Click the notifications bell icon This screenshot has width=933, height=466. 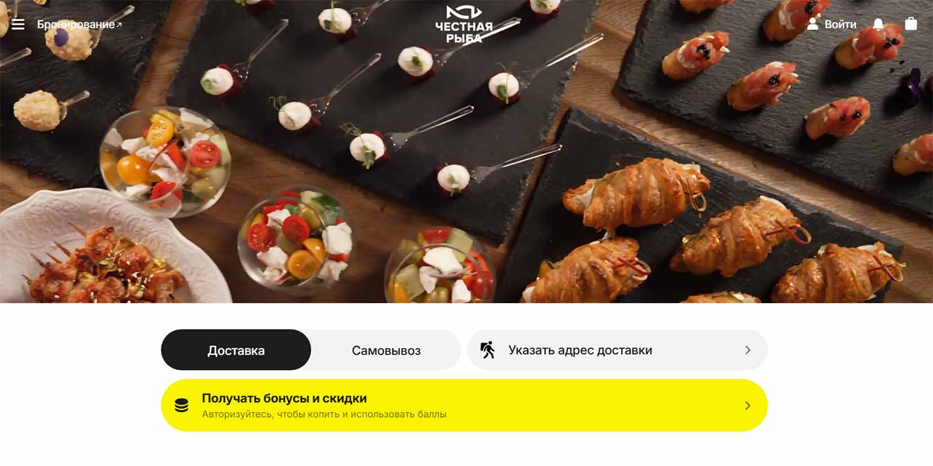click(x=878, y=24)
